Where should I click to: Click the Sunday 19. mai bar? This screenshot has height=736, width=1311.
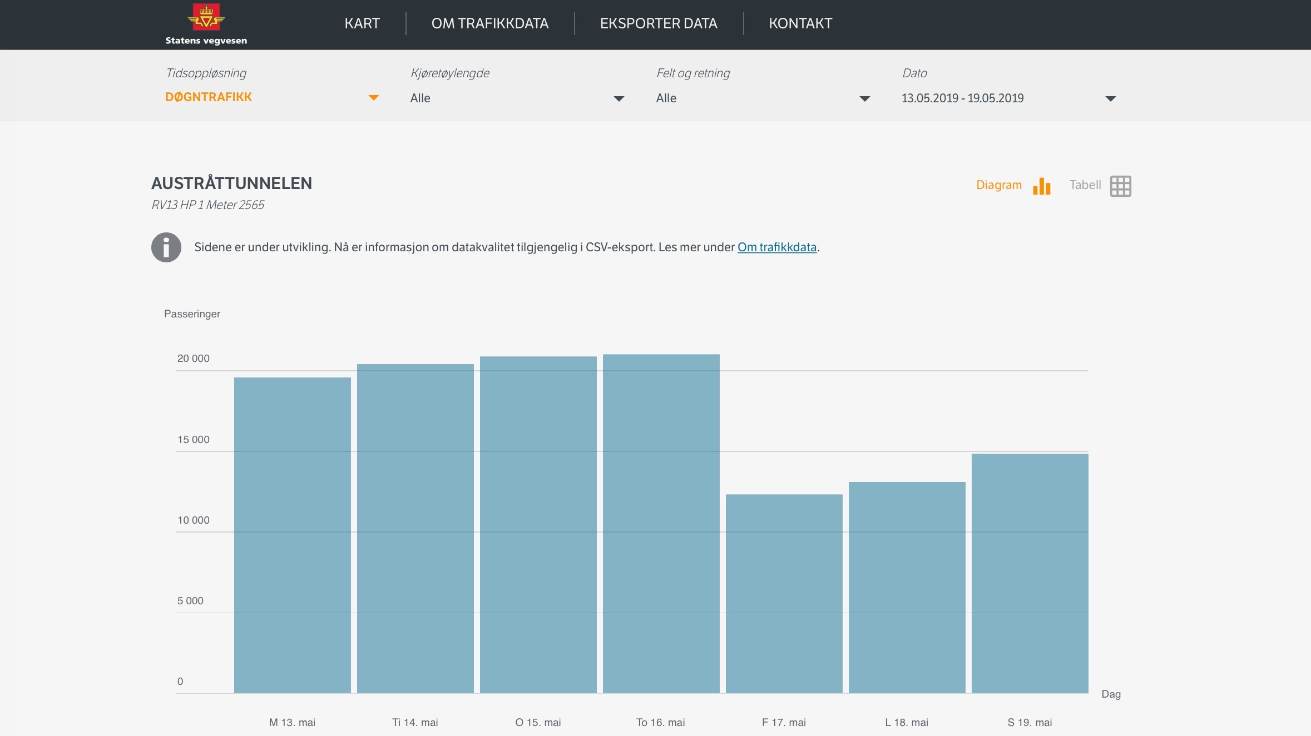[1030, 573]
